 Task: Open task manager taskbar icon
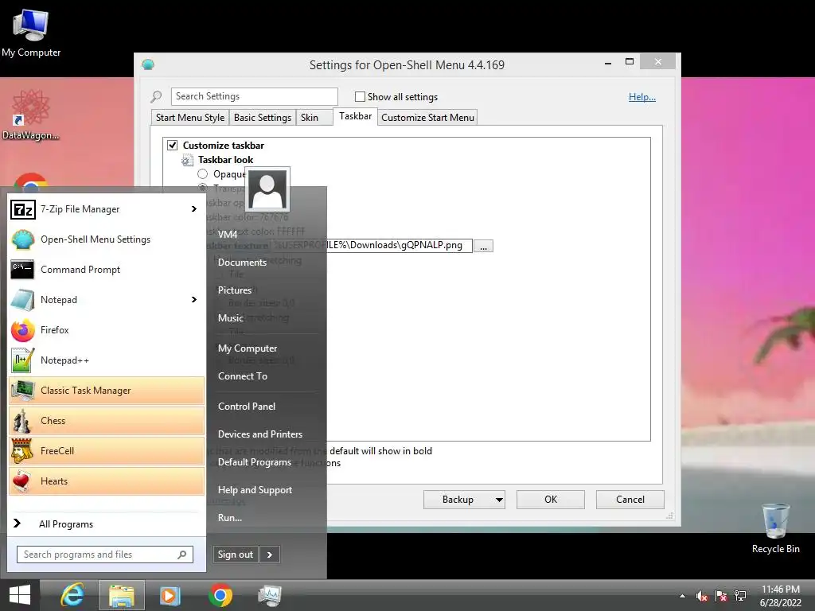tap(269, 595)
